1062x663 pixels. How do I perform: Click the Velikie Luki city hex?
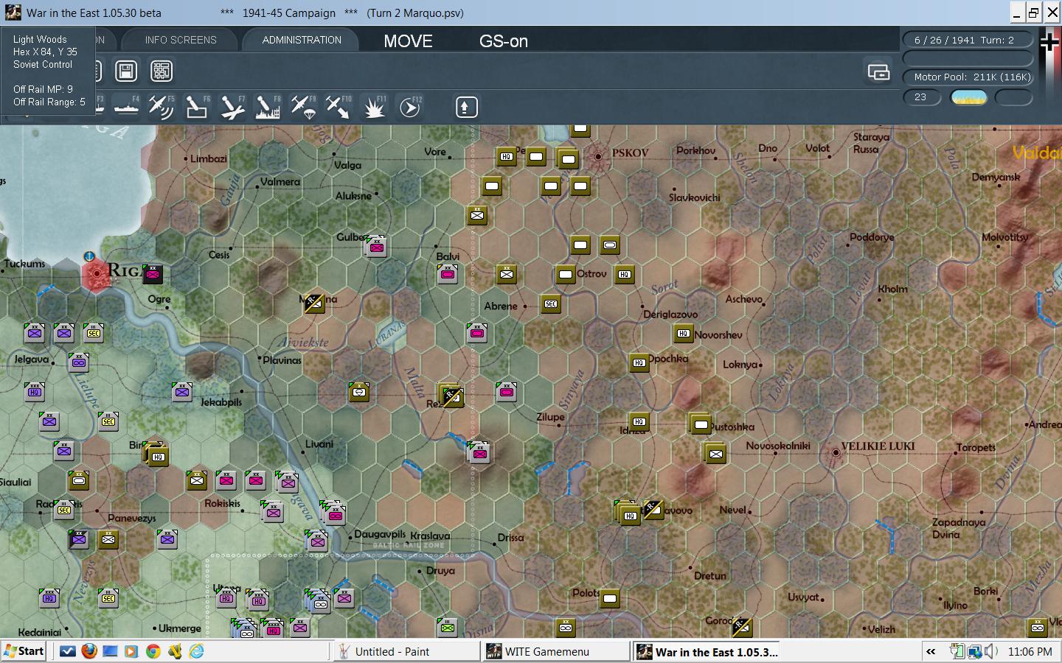coord(835,452)
